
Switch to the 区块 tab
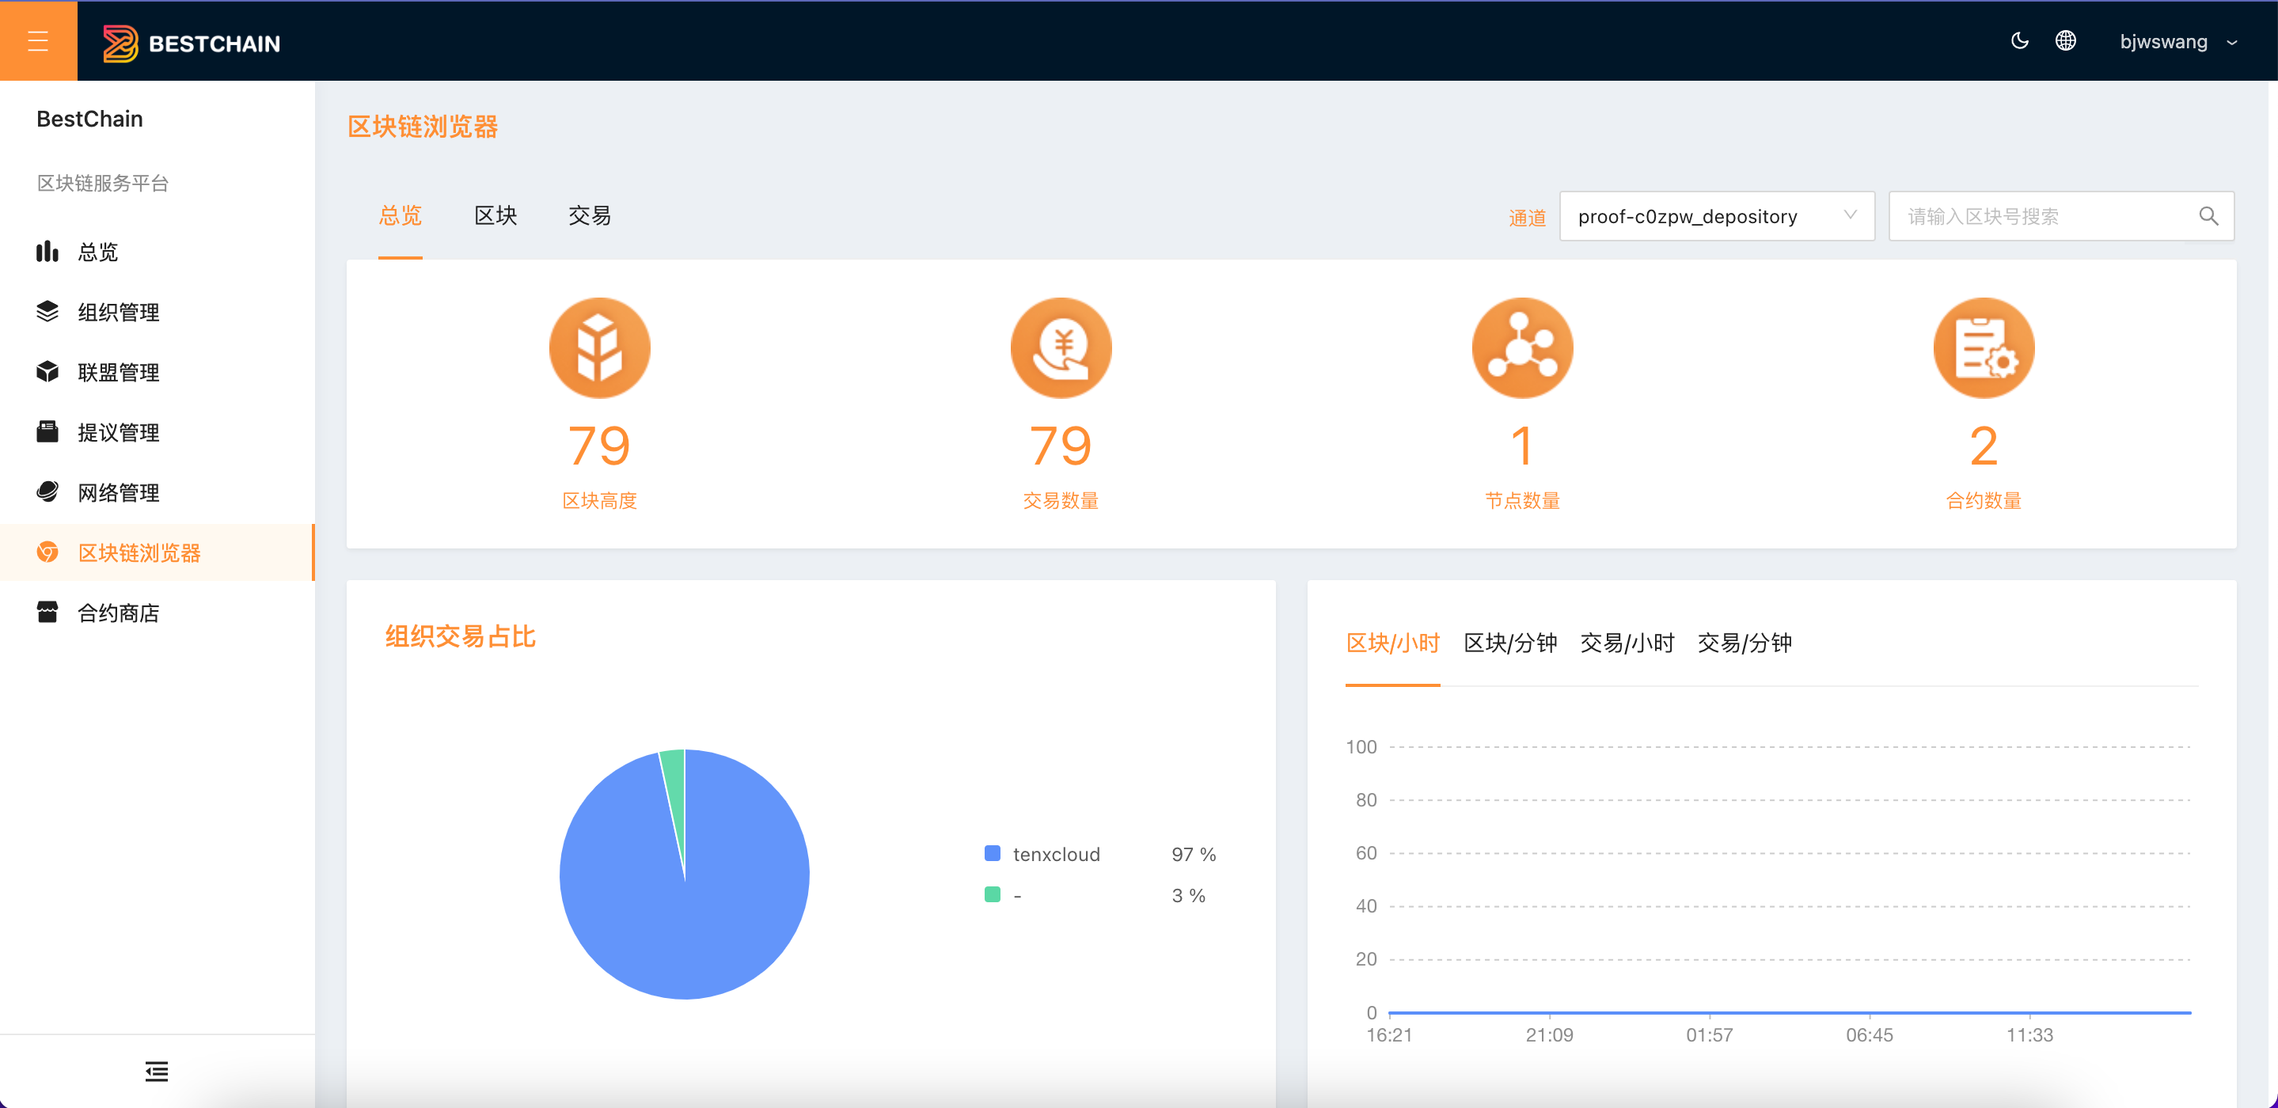point(495,216)
